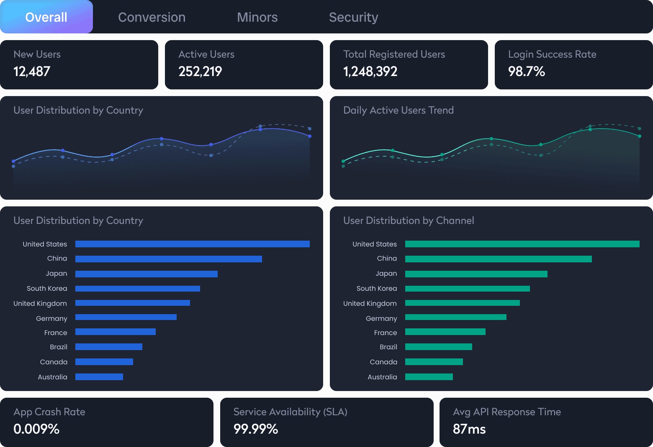Select the Active Users card
Image resolution: width=653 pixels, height=447 pixels.
[244, 65]
